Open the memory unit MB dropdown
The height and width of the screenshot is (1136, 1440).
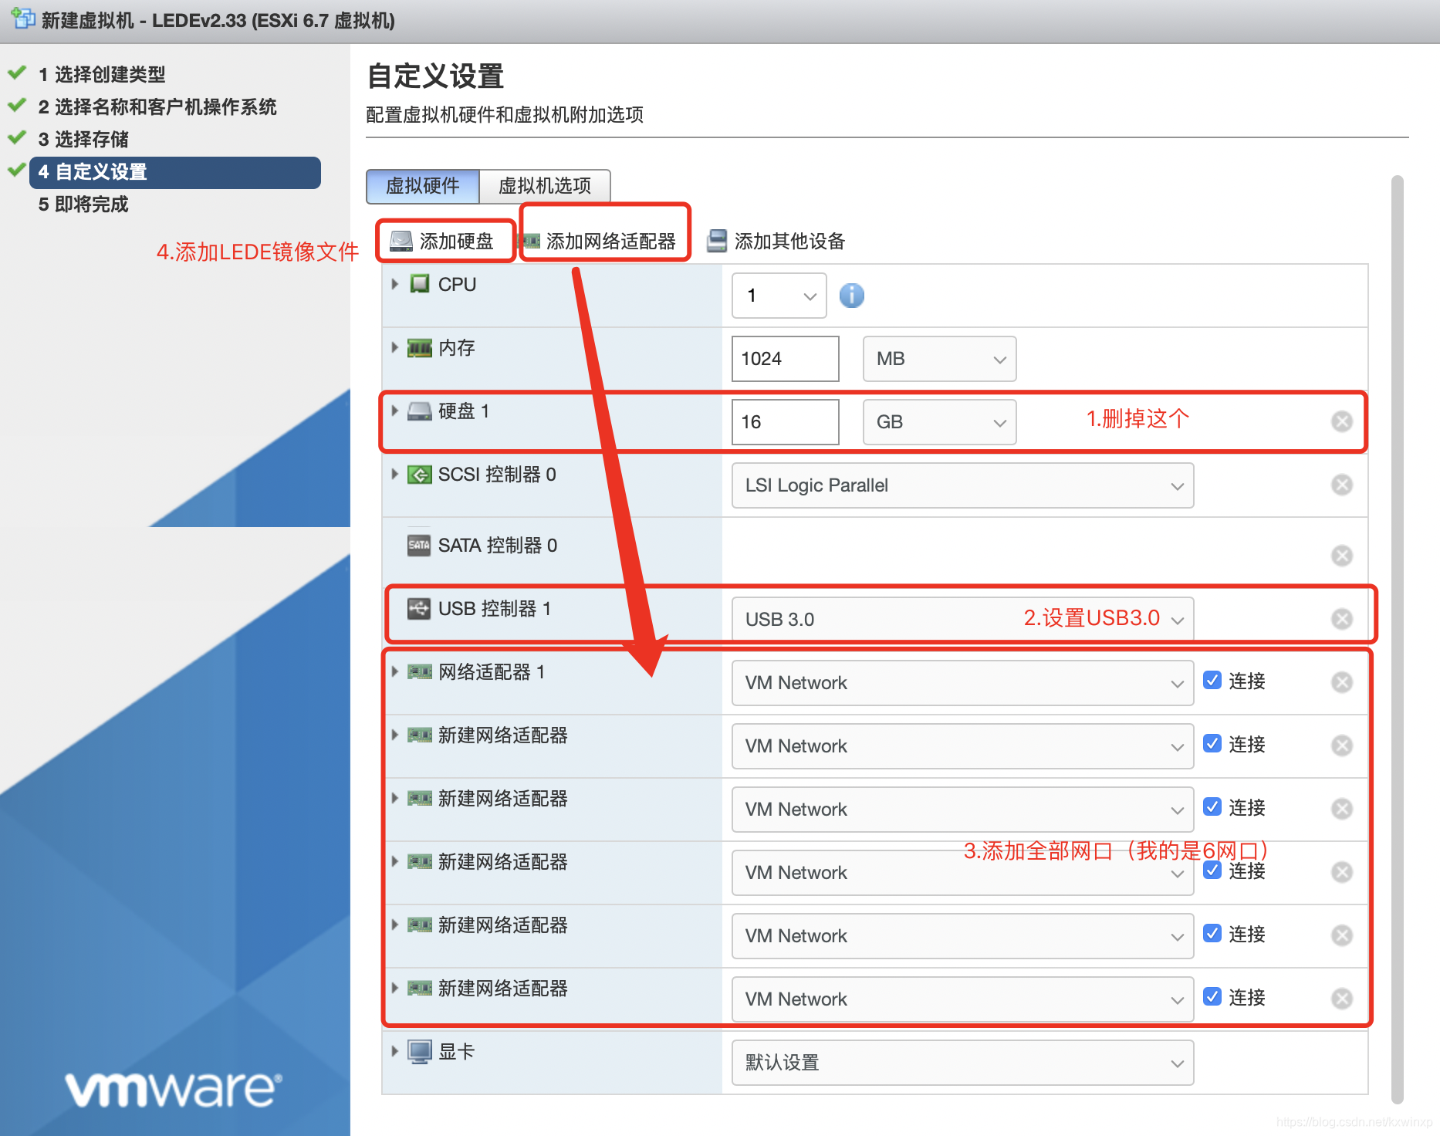coord(939,359)
